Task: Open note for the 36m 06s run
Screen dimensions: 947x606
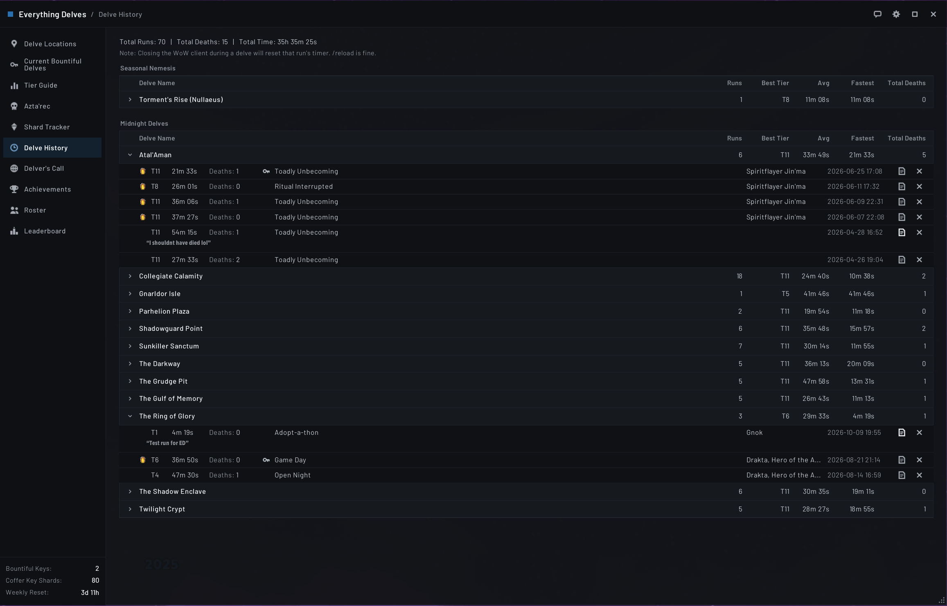Action: point(902,201)
